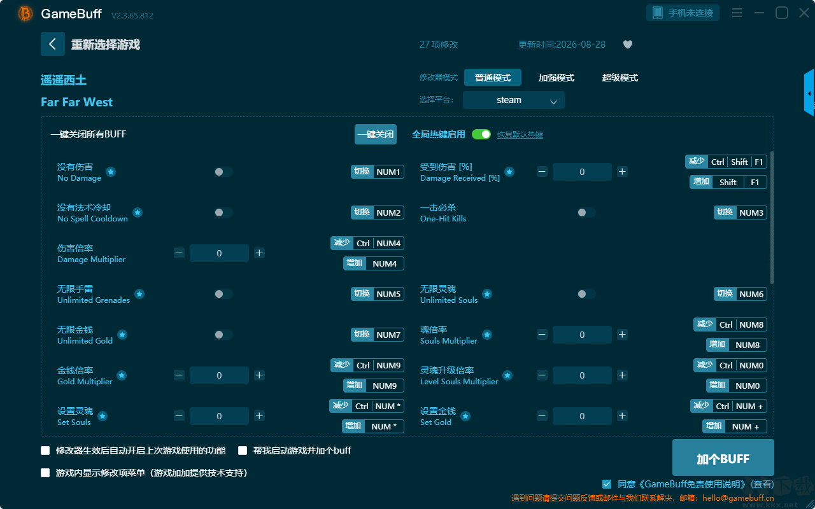
Task: Open the steam platform dropdown
Action: 514,100
